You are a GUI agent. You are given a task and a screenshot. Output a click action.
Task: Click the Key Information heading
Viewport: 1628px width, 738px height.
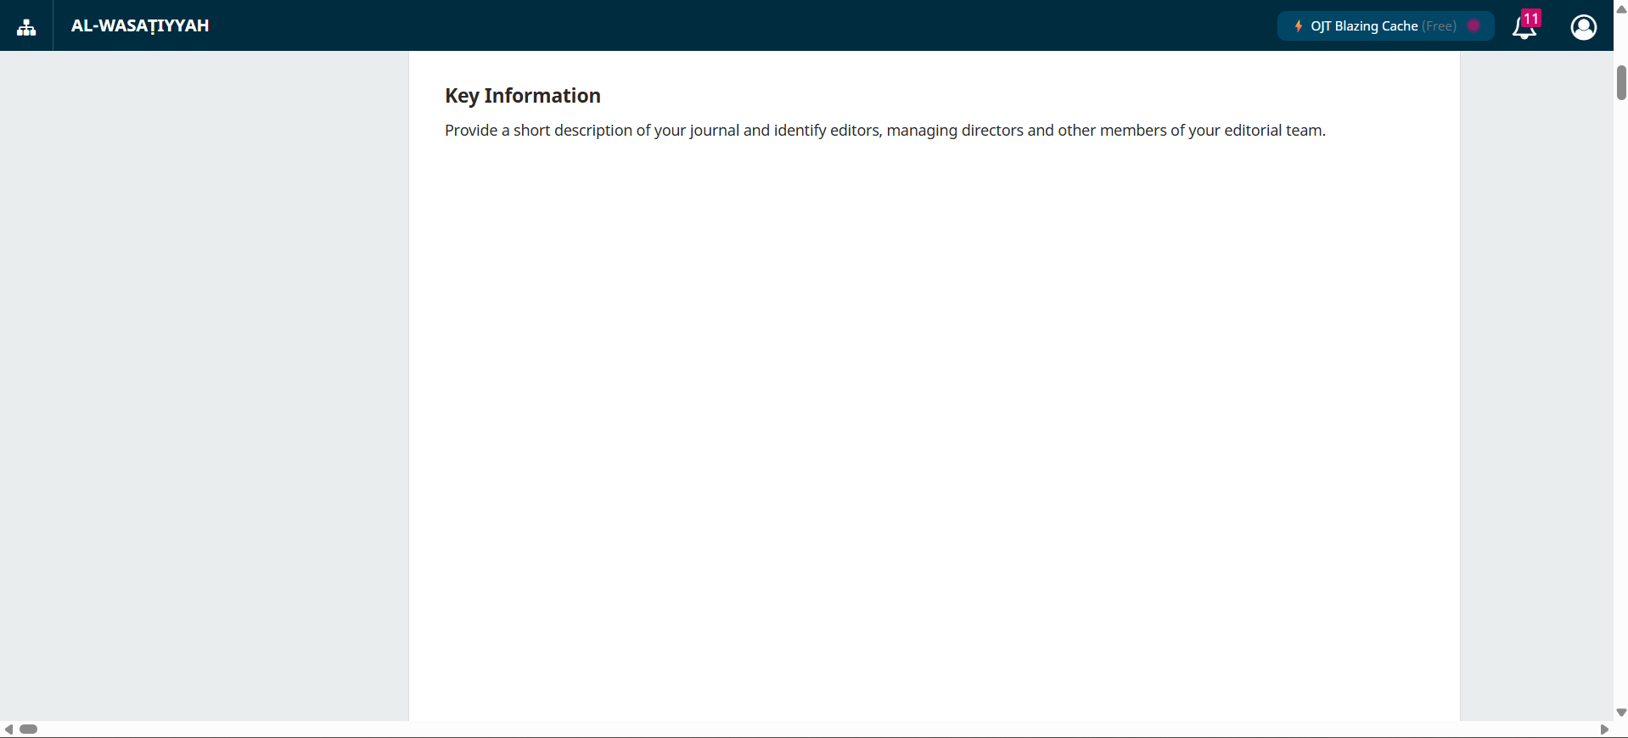tap(522, 96)
